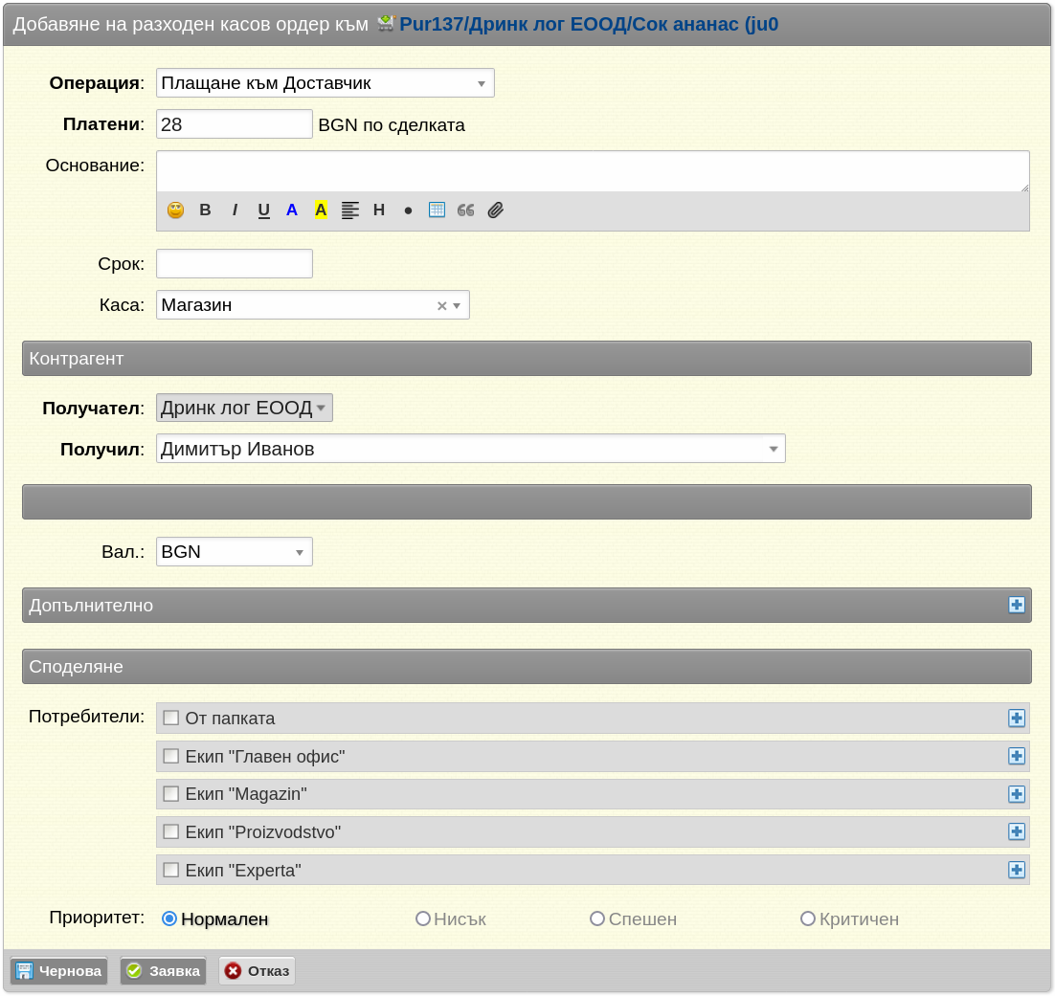Insert bullet list item icon

[408, 211]
